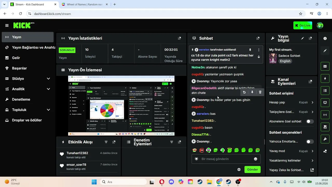Click the three-dots cluster icon in right sidebar

[325, 151]
